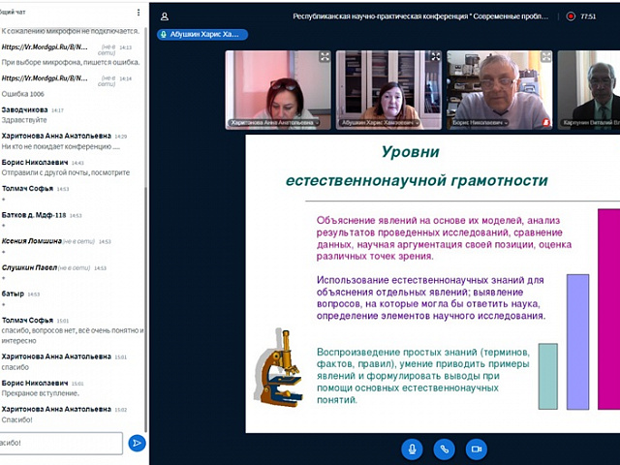The image size is (620, 465).
Task: Toggle the users list person icon
Action: pyautogui.click(x=165, y=16)
